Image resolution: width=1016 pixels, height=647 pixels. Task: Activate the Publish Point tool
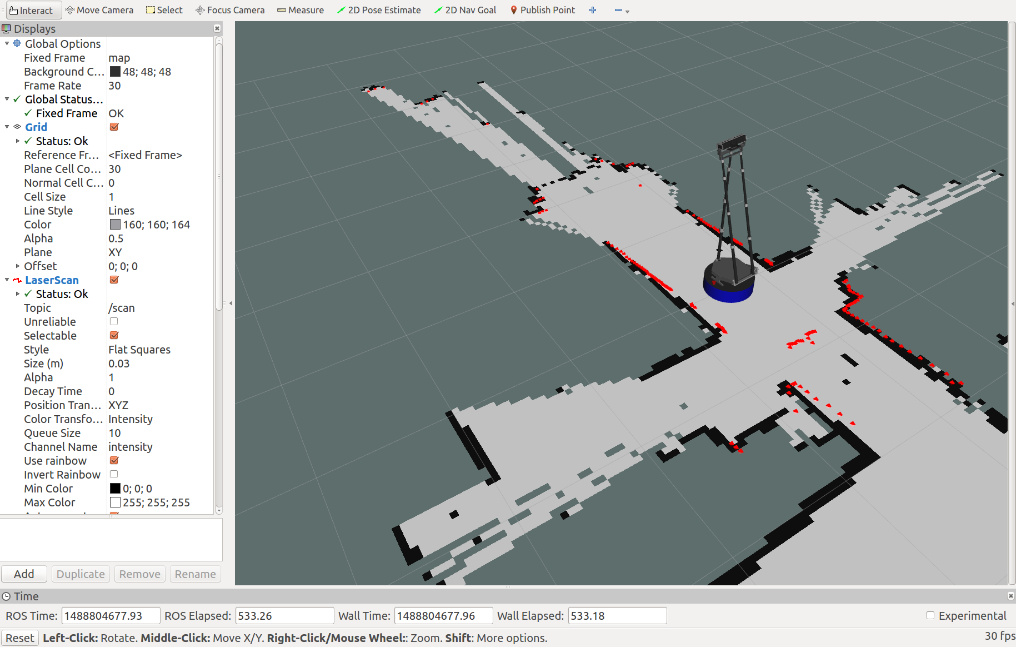tap(542, 10)
